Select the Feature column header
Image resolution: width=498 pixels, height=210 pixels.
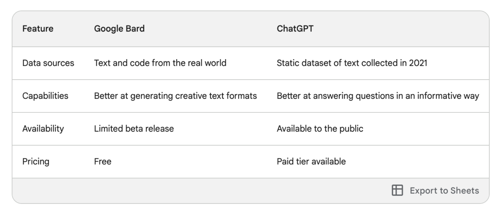[38, 29]
